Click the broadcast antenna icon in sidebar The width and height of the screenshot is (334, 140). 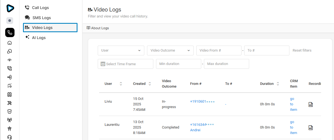[x=10, y=120]
